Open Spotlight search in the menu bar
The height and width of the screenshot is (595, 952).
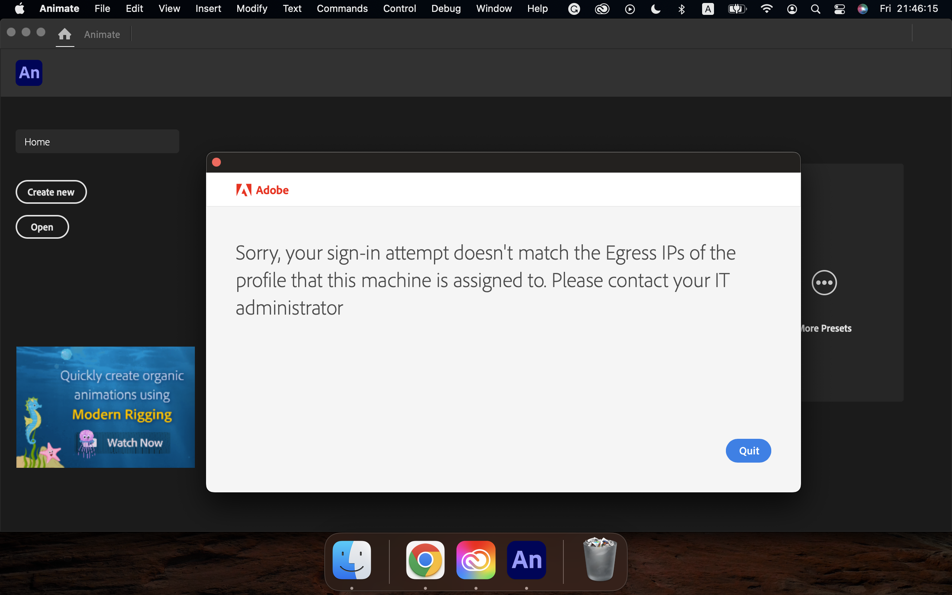tap(815, 8)
